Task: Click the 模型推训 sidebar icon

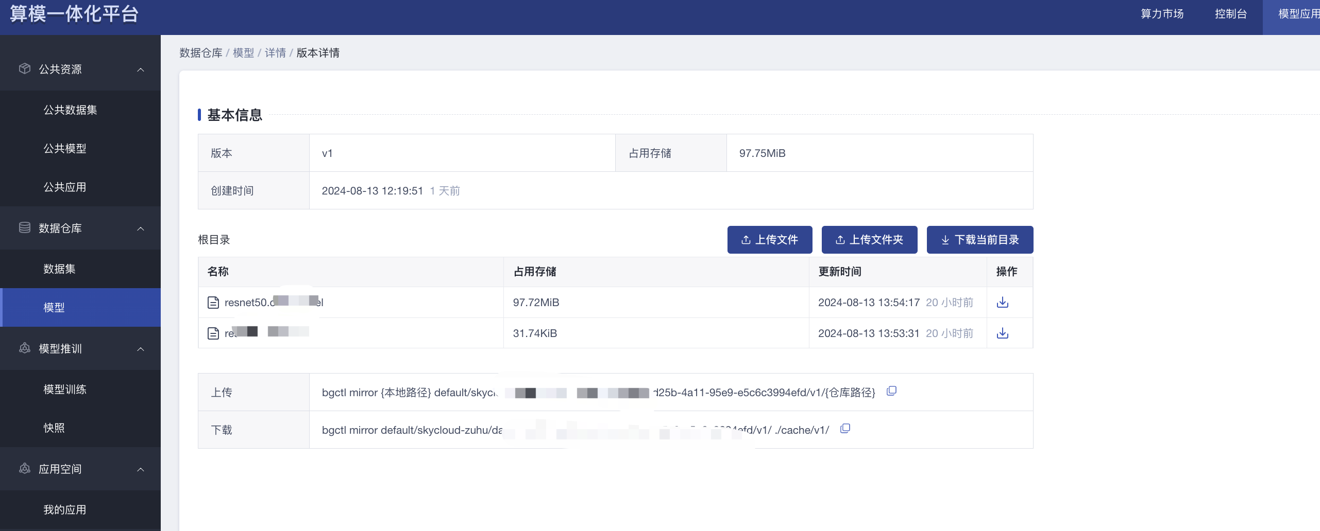Action: click(24, 348)
